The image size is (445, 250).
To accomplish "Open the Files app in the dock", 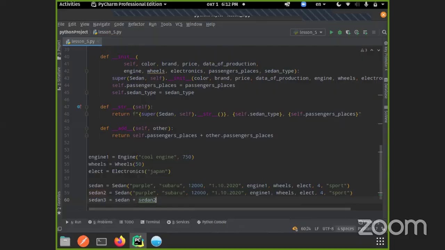I will pos(65,241).
